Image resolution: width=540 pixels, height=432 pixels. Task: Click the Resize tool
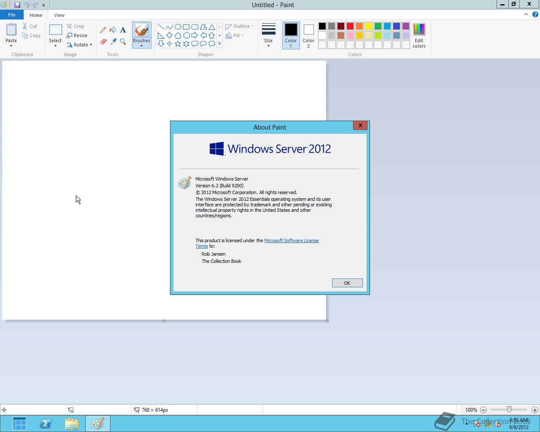(77, 35)
